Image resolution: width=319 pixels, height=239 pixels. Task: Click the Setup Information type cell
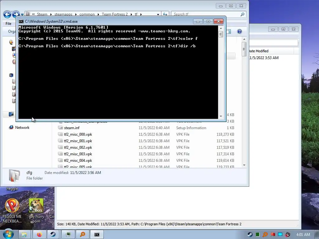[191, 128]
